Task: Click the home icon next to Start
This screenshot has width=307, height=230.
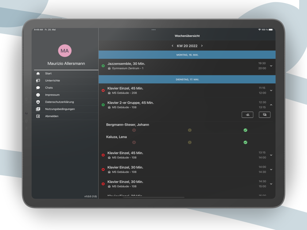Action: click(x=38, y=74)
